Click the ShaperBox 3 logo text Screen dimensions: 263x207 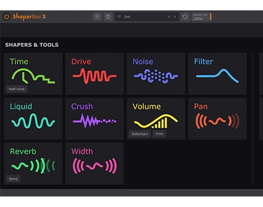pos(29,17)
